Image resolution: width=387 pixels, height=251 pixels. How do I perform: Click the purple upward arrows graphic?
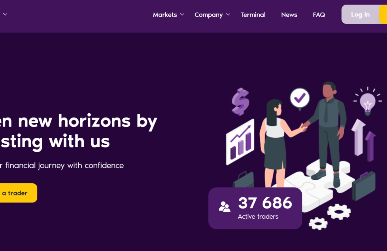363,140
